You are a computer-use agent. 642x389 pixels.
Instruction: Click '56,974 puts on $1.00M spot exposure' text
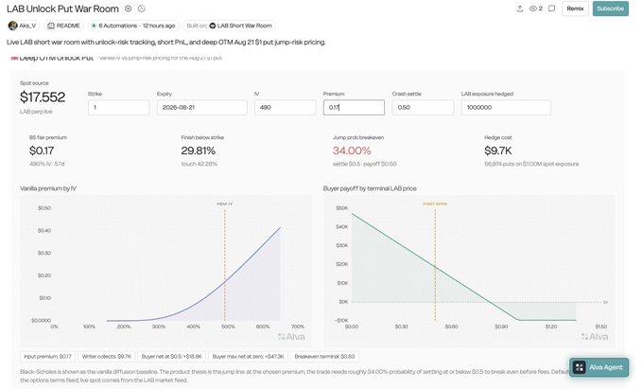tap(531, 164)
